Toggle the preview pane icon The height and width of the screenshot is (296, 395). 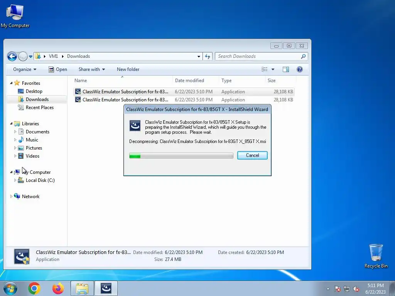click(286, 69)
